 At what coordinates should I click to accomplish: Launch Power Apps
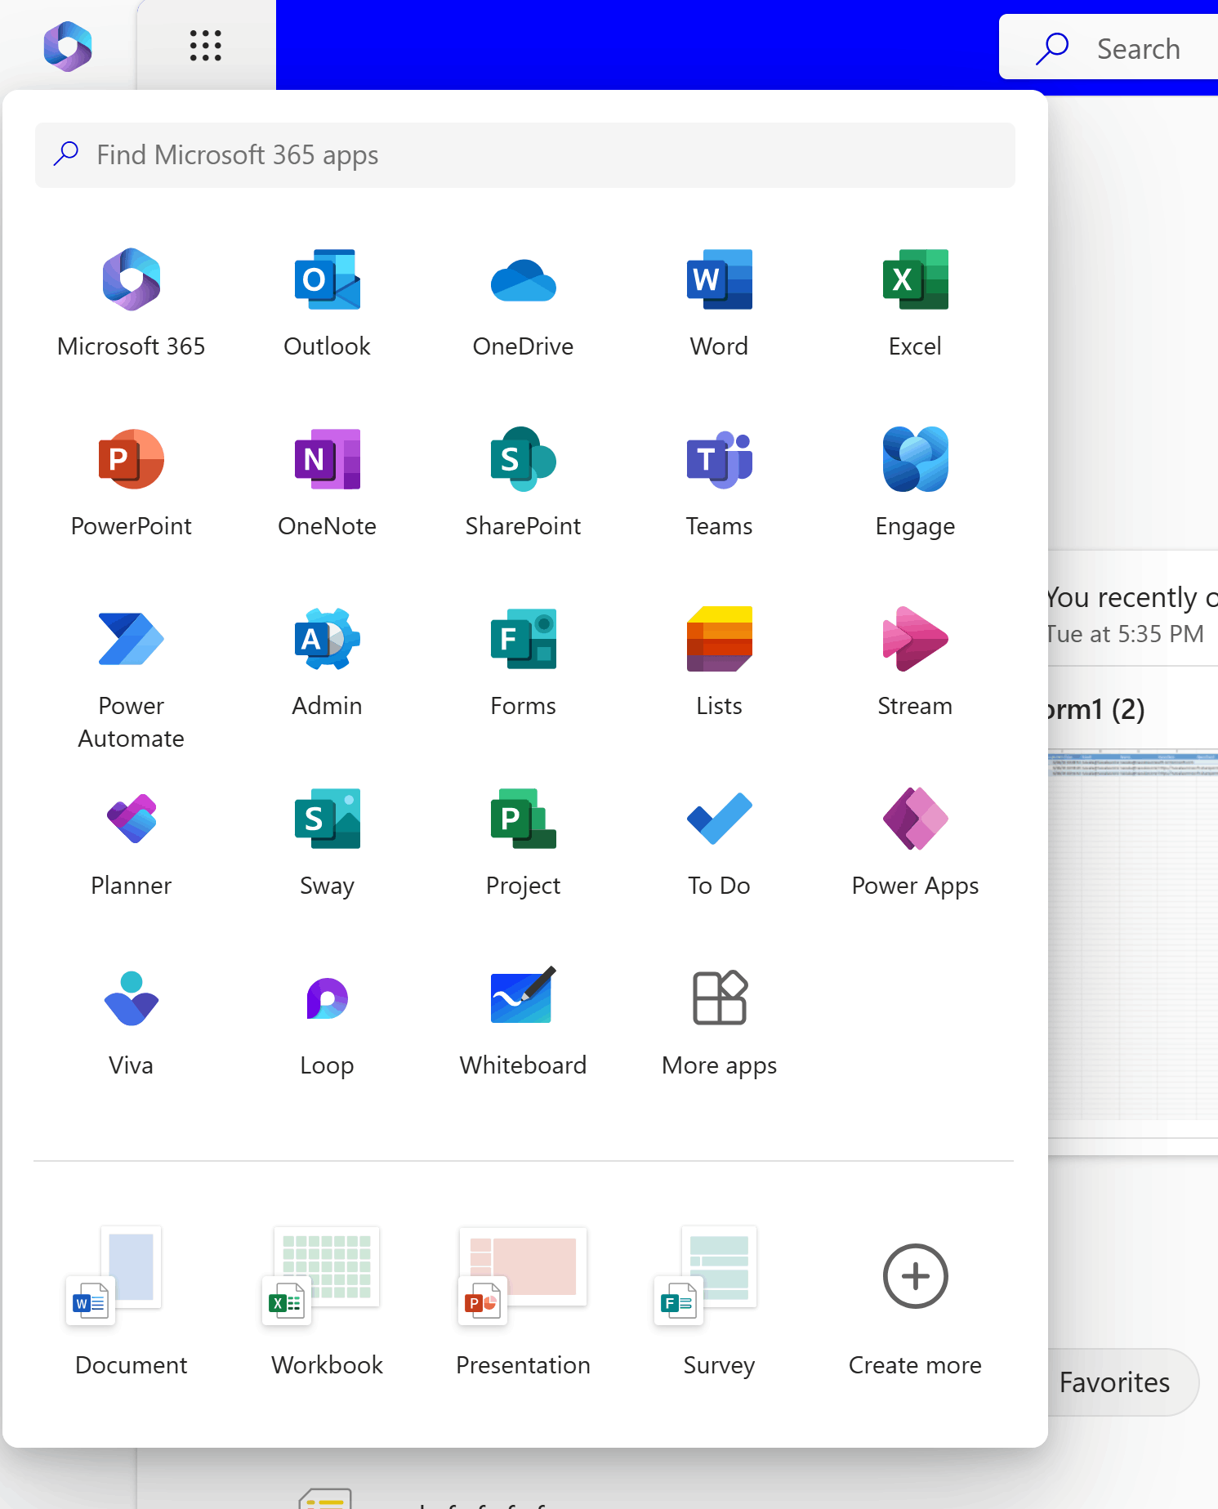(915, 842)
